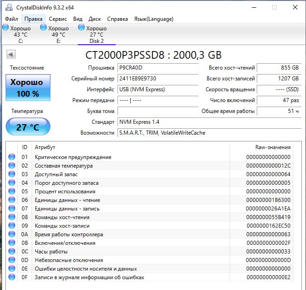
Task: Select row Небезопасные отключения
Action: coord(149,260)
